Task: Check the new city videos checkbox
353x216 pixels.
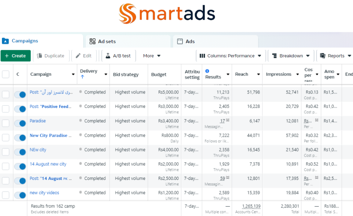Action: [x=5, y=195]
